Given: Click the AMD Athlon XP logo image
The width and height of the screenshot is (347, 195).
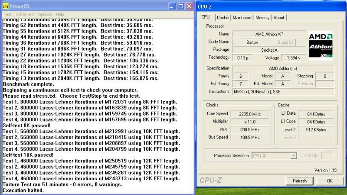Looking at the screenshot, I should click(321, 46).
